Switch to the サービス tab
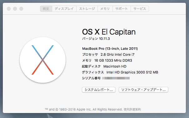189x118 pixels. [140, 9]
